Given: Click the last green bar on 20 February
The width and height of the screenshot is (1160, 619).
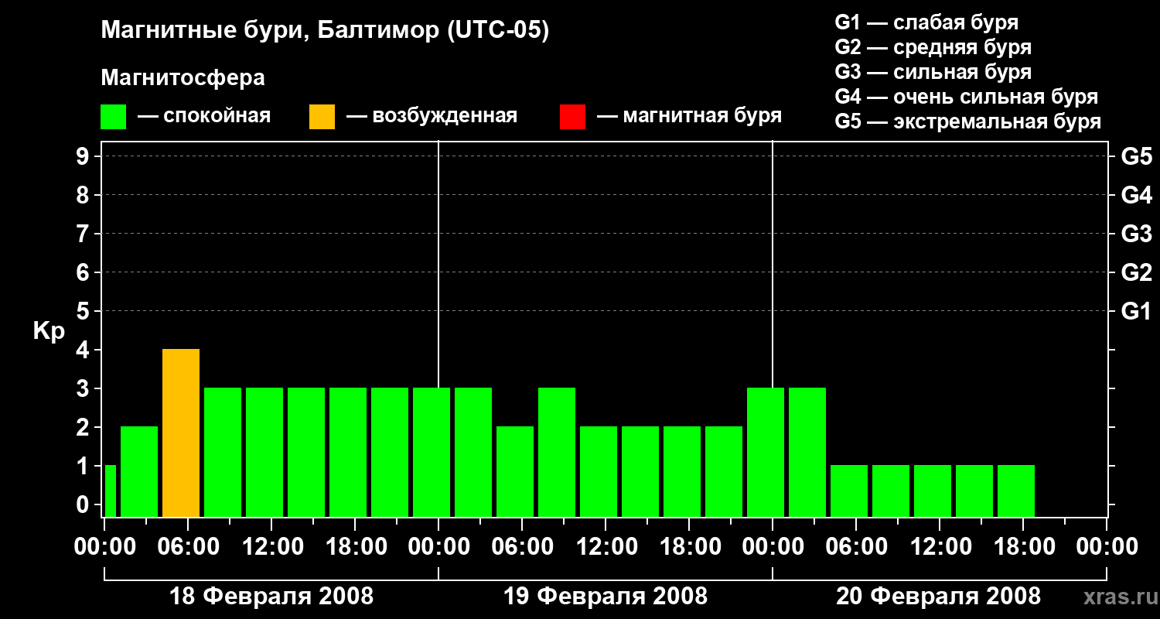Looking at the screenshot, I should pyautogui.click(x=1016, y=491).
